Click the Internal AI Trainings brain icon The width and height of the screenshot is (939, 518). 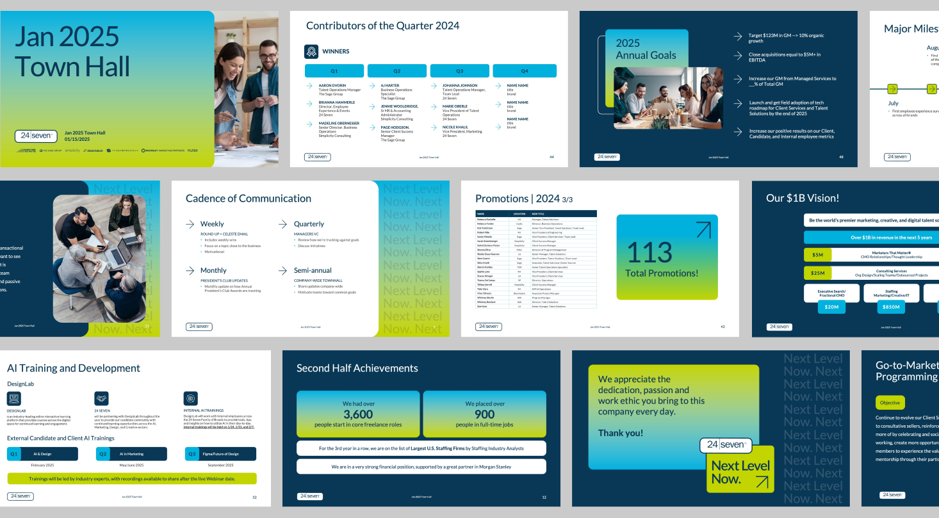pos(190,399)
